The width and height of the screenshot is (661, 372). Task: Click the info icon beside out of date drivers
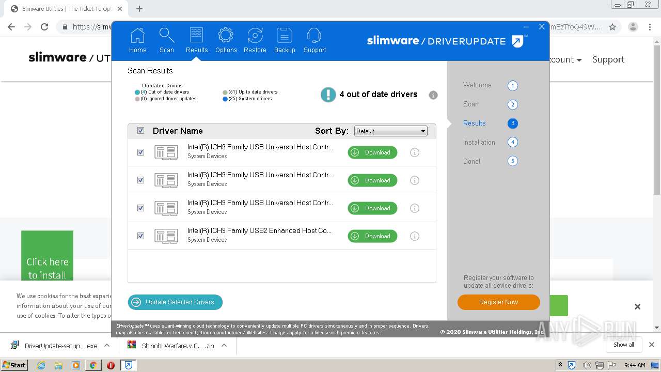pyautogui.click(x=433, y=95)
